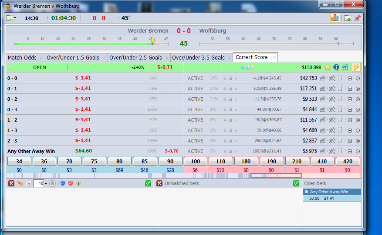Enable the blue shield check icon
The height and width of the screenshot is (235, 382).
coord(63,183)
